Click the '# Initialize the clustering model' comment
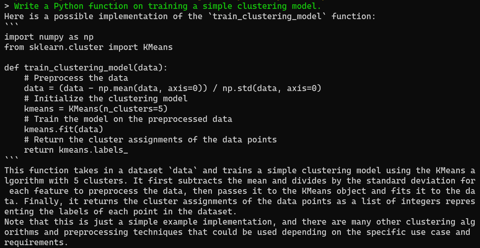Screen dimensions: 480x248 click(x=106, y=98)
